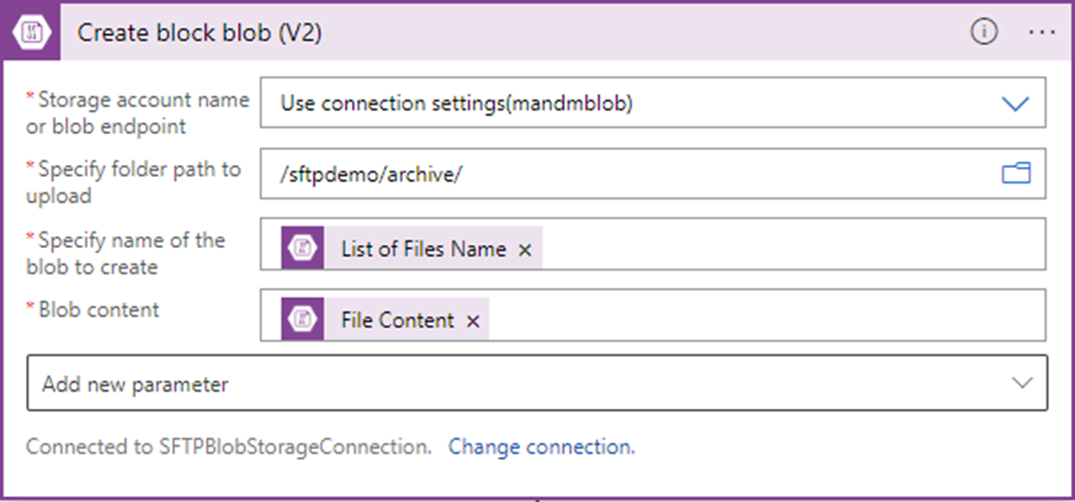The height and width of the screenshot is (502, 1075).
Task: Click Use connection settings(mandmblob) text
Action: click(456, 104)
